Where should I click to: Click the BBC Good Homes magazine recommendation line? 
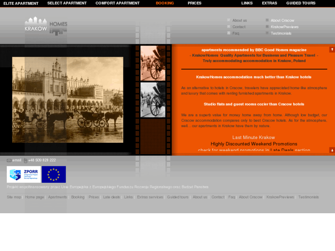[x=254, y=50]
